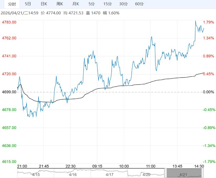The width and height of the screenshot is (216, 178).
Task: Click the 4/15 segment in range navigator
Action: point(36,174)
